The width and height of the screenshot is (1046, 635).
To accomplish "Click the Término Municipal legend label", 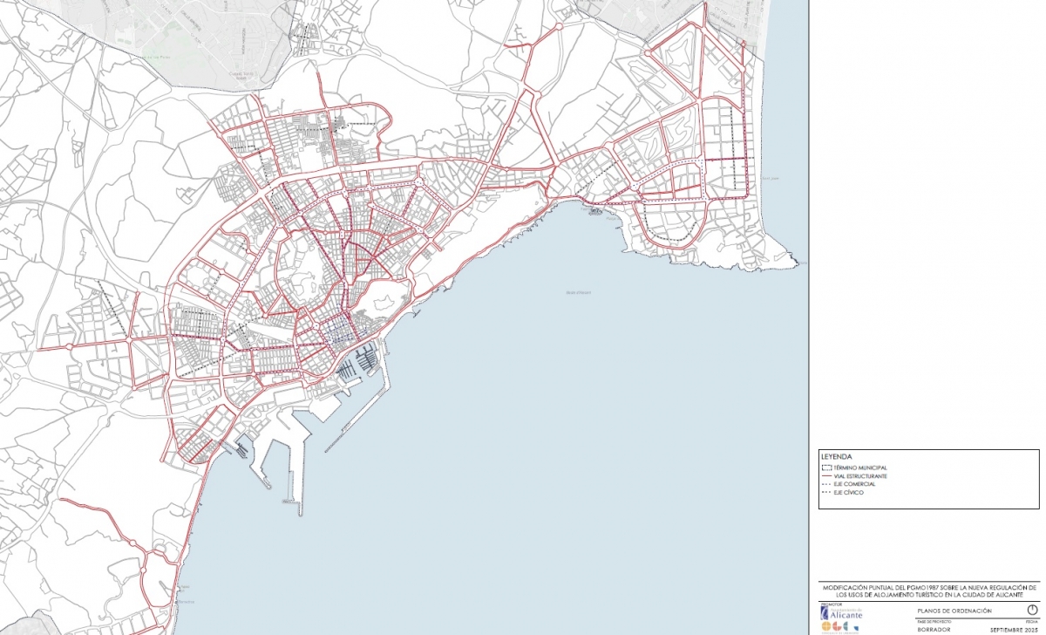I will pos(860,468).
